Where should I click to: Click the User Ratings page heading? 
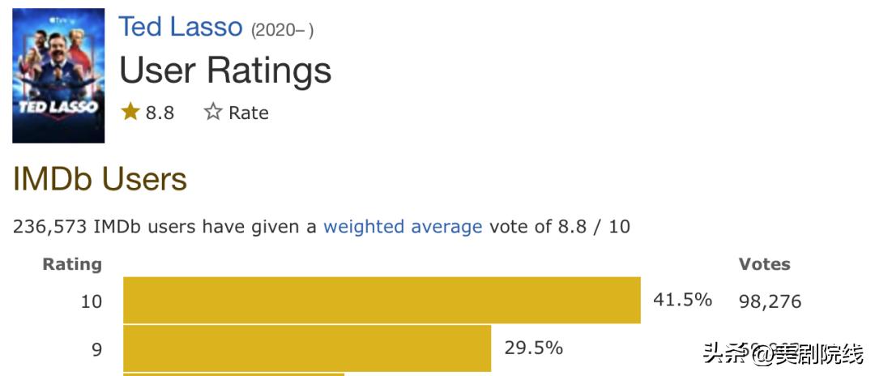point(225,70)
